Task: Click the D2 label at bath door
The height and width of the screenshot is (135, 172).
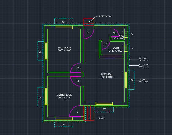Action: pos(105,44)
